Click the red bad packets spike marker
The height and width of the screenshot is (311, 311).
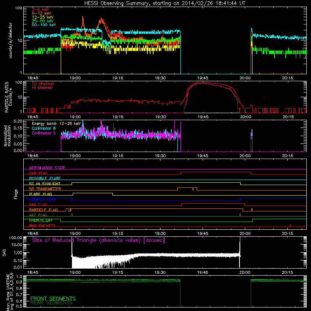click(290, 225)
